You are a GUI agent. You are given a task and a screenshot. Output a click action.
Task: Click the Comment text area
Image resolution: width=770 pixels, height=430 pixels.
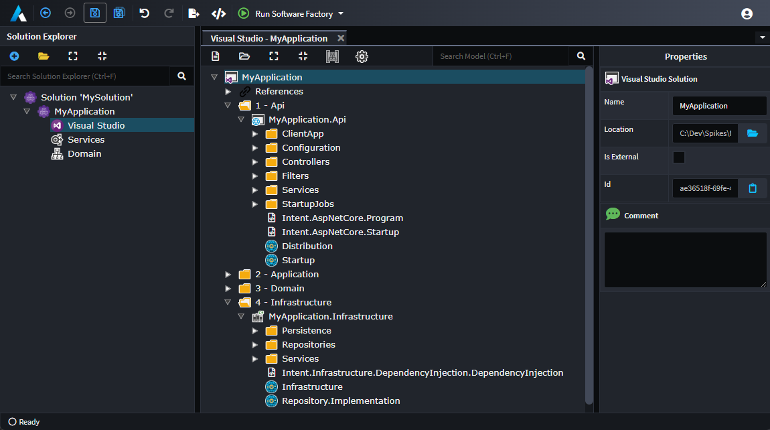click(685, 260)
